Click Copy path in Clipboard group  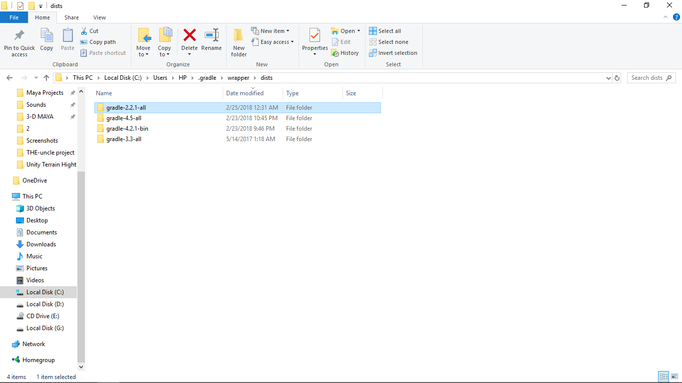click(98, 42)
